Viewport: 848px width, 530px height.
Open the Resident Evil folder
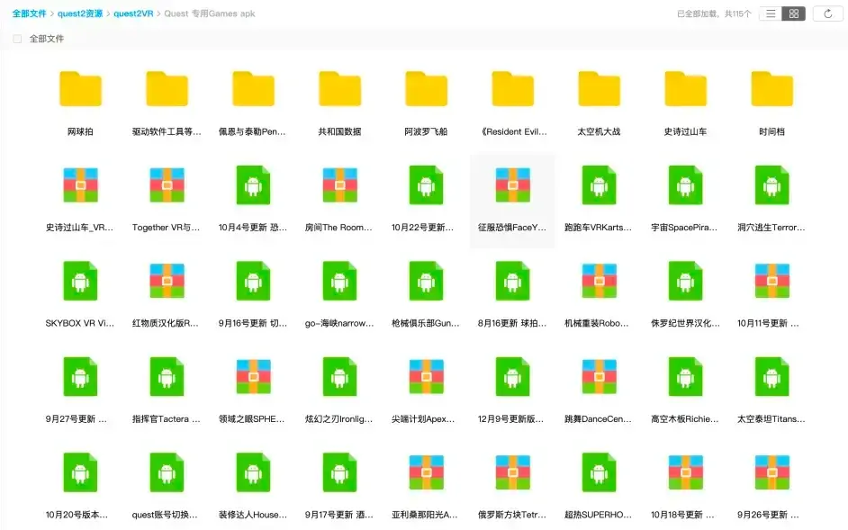[512, 90]
